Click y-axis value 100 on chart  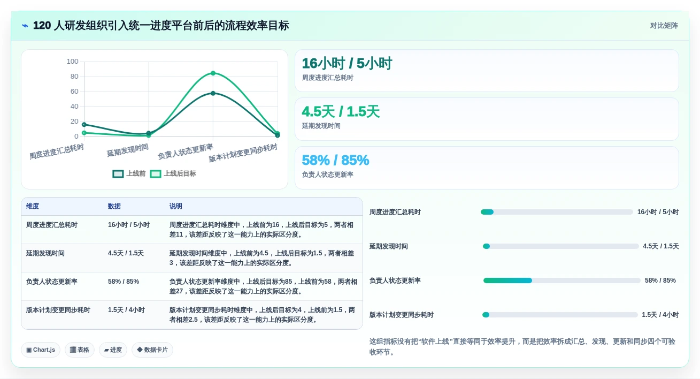(72, 62)
